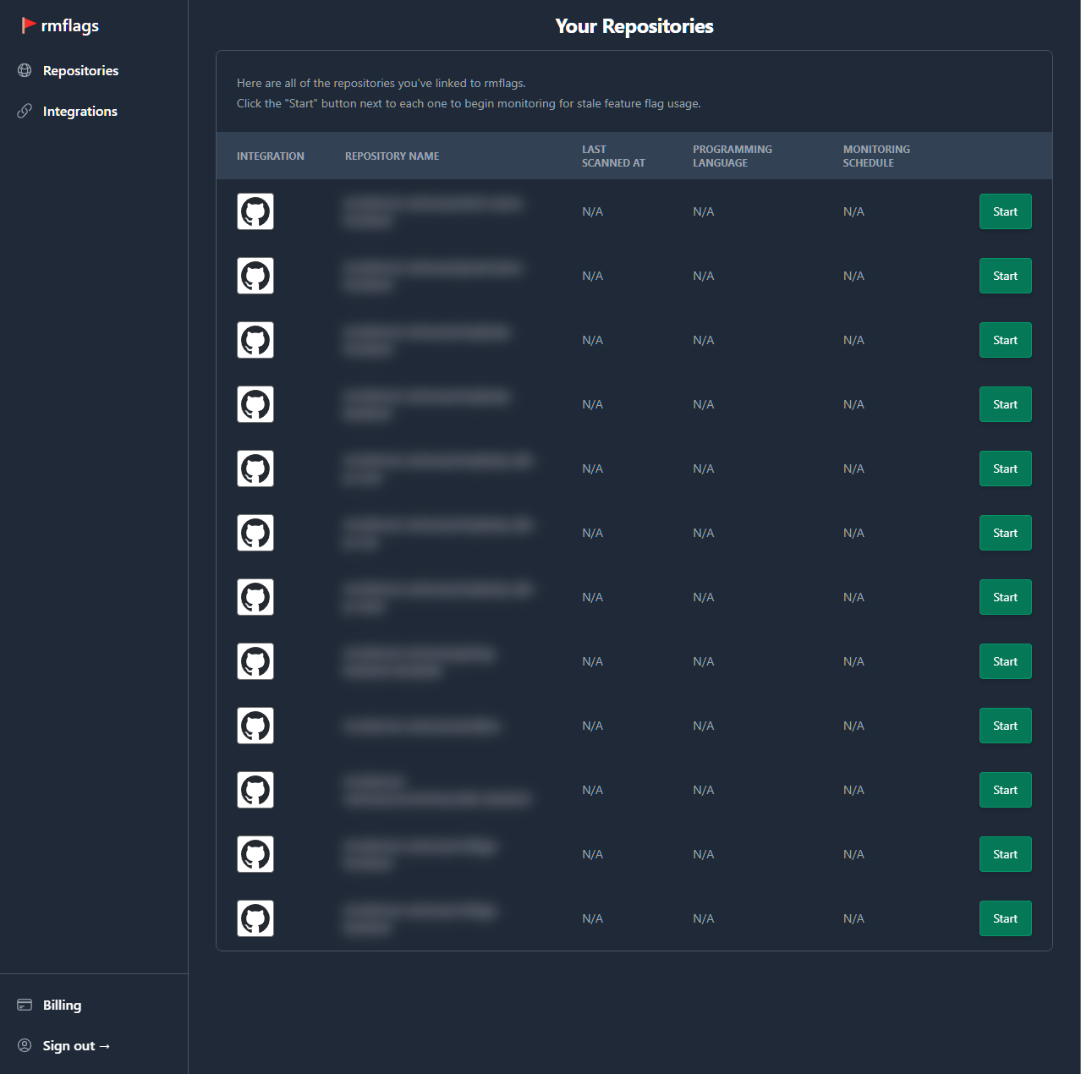This screenshot has height=1074, width=1081.
Task: Start monitoring the seventh repository
Action: pyautogui.click(x=1005, y=597)
